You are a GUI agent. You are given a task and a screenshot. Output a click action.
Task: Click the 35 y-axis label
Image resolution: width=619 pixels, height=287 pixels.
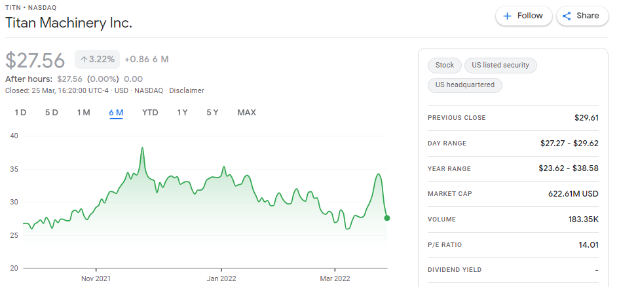(x=15, y=169)
